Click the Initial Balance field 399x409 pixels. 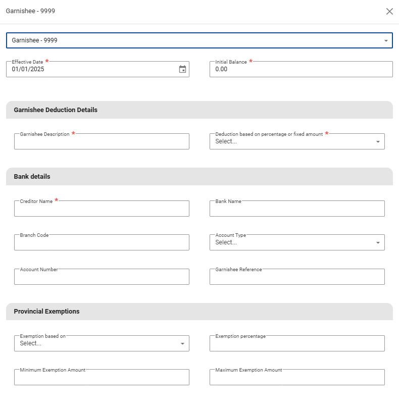[301, 70]
